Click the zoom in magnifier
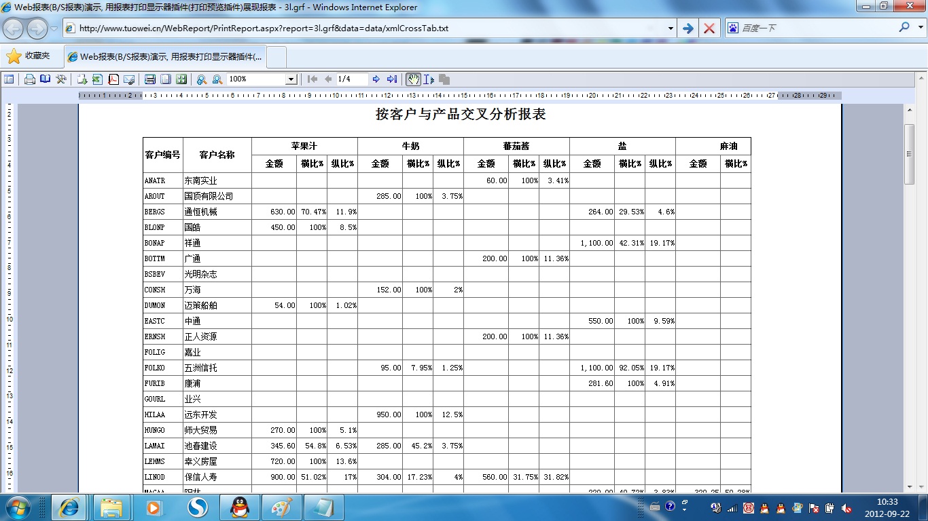Viewport: 928px width, 521px height. click(201, 79)
